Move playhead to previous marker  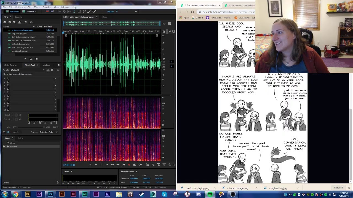107,165
